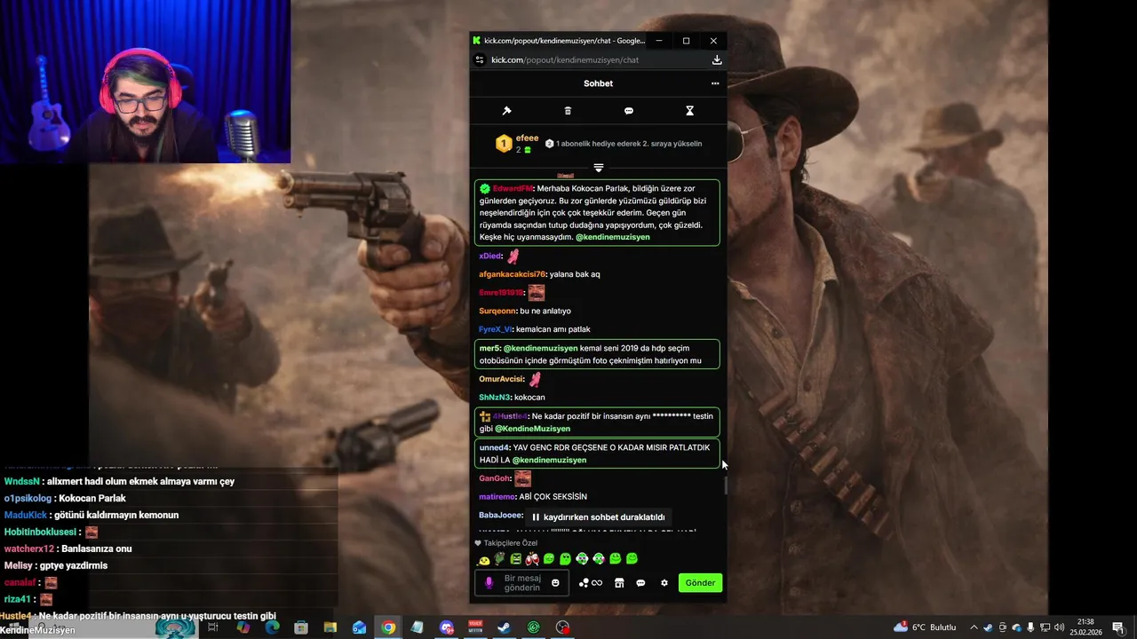
Task: Click the tray microphone icon
Action: tap(1030, 627)
